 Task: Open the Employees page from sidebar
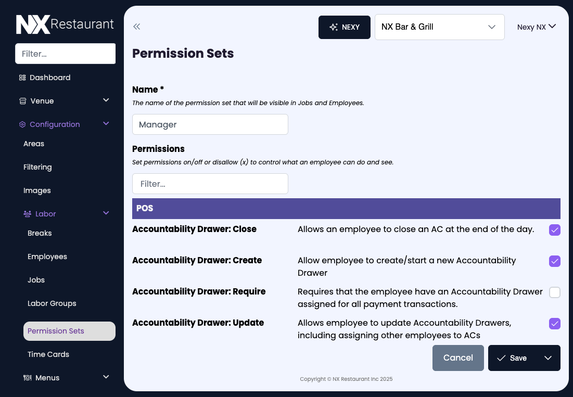pos(47,257)
